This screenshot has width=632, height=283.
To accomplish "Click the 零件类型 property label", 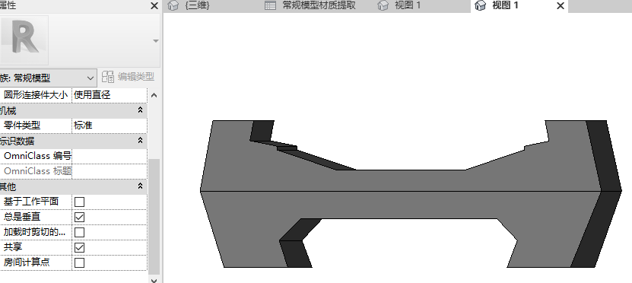I will pos(22,126).
